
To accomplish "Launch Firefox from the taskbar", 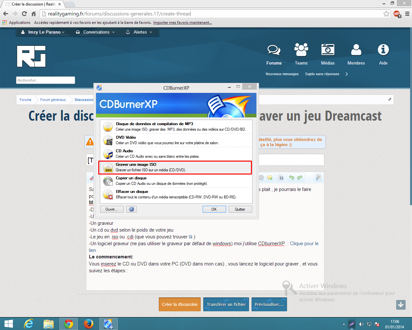I will pos(89,324).
